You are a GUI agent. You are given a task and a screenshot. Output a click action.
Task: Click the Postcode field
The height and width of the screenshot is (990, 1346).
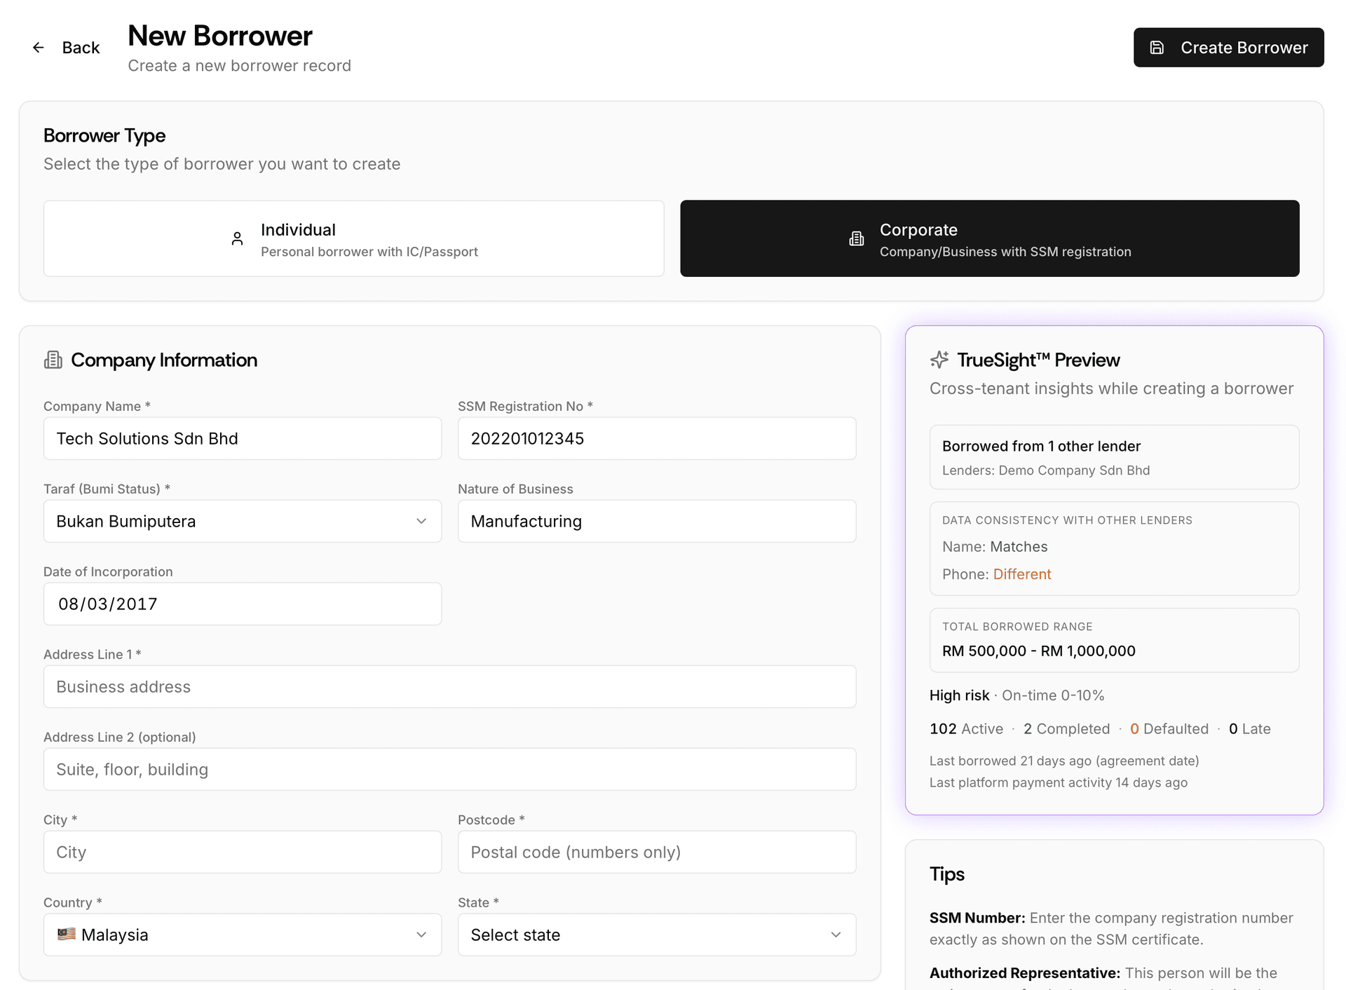tap(656, 852)
